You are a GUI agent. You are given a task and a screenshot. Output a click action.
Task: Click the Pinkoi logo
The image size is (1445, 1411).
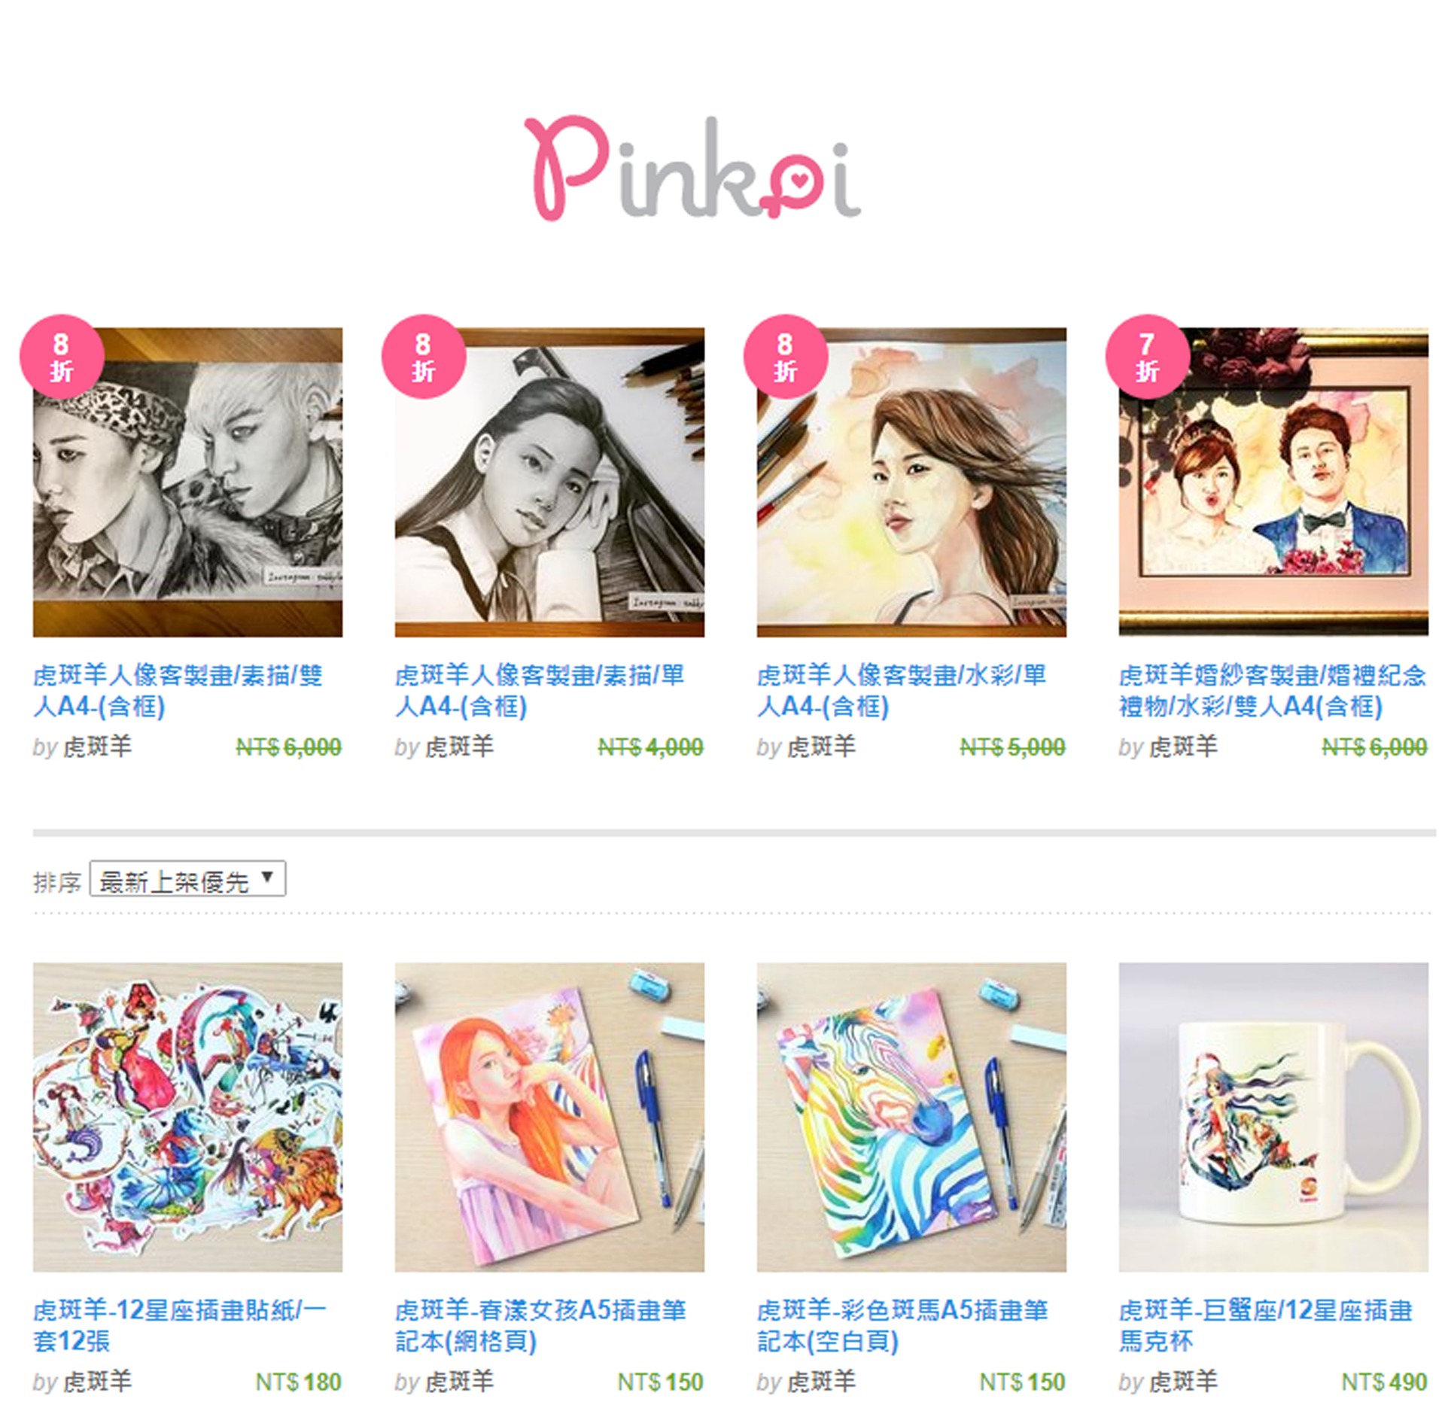(x=692, y=169)
